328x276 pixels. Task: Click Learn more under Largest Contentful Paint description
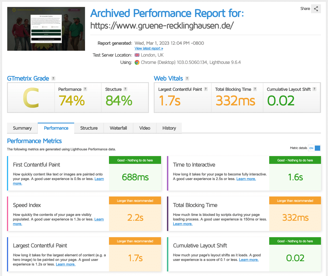(x=66, y=264)
